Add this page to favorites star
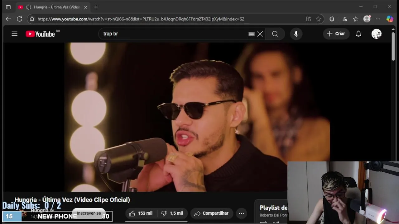 pyautogui.click(x=318, y=19)
